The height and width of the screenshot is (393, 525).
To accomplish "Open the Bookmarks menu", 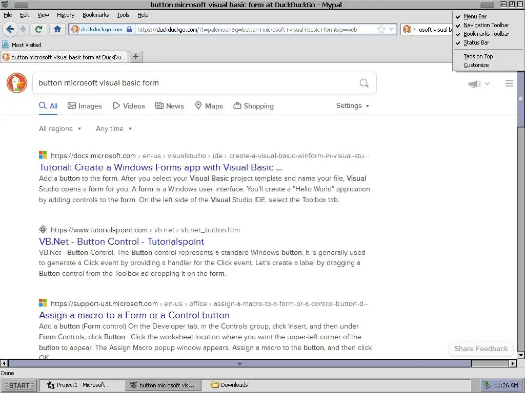I will [95, 15].
